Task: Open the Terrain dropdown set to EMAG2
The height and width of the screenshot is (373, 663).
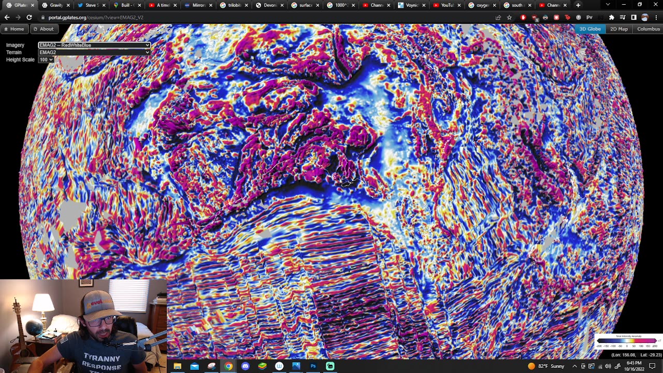Action: (x=94, y=52)
